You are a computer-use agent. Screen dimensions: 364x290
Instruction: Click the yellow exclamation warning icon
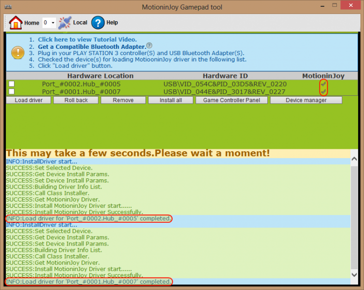pos(17,53)
